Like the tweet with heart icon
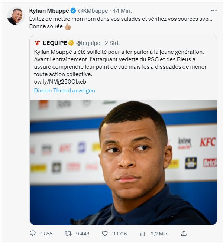 (105, 234)
